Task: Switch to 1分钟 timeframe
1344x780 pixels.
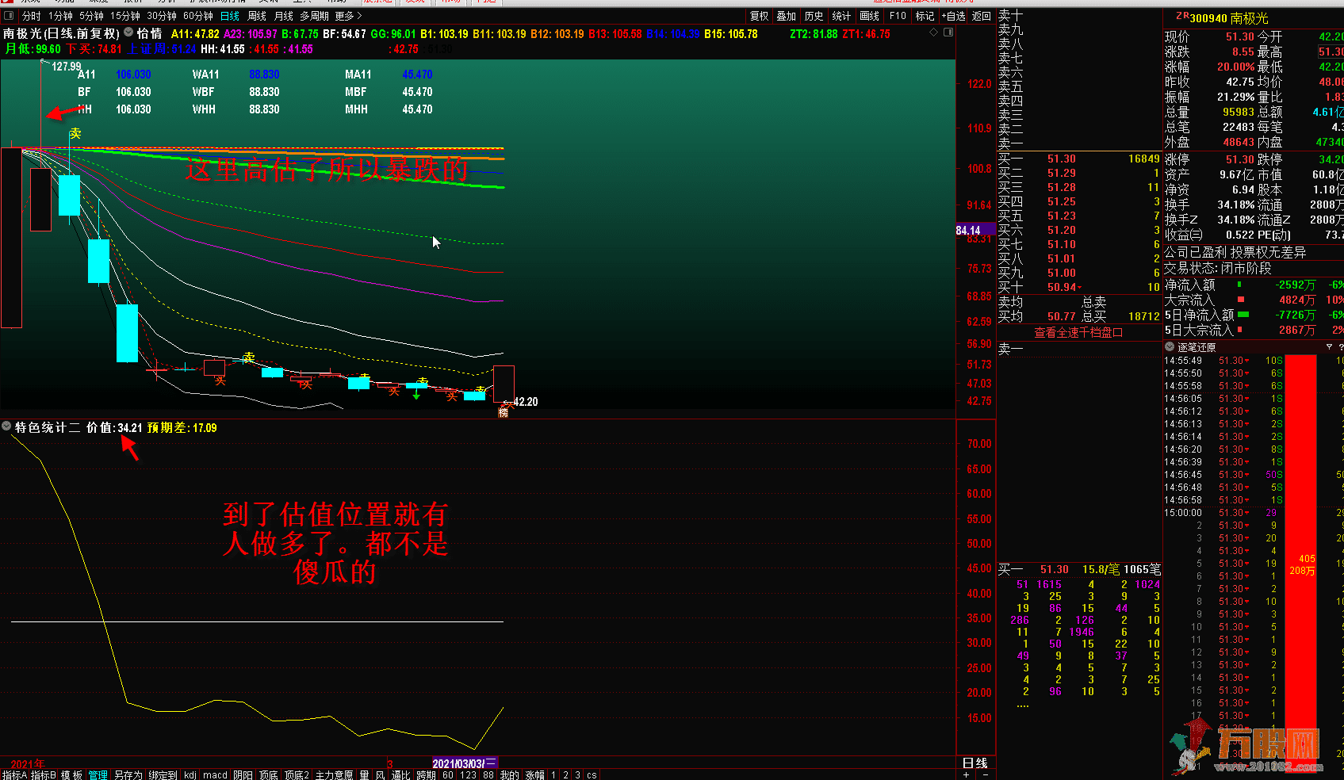Action: click(x=60, y=16)
